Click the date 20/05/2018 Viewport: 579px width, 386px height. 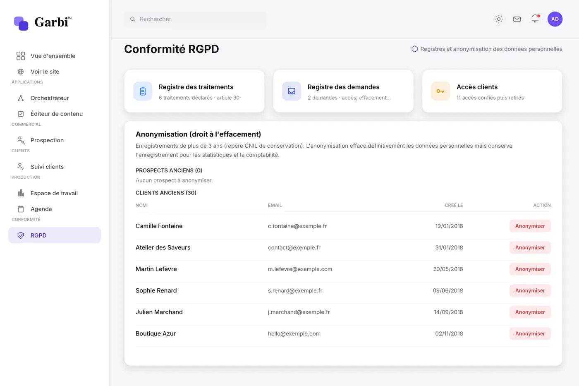(448, 269)
